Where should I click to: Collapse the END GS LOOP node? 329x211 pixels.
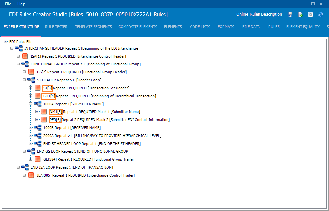24,151
